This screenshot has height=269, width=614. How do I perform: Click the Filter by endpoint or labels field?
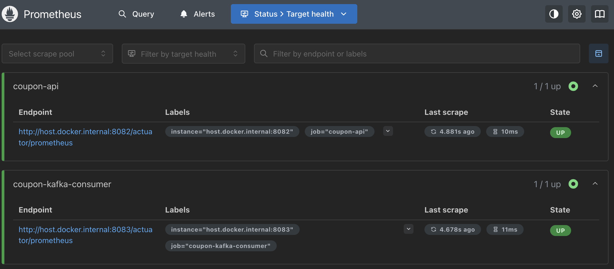(x=417, y=53)
